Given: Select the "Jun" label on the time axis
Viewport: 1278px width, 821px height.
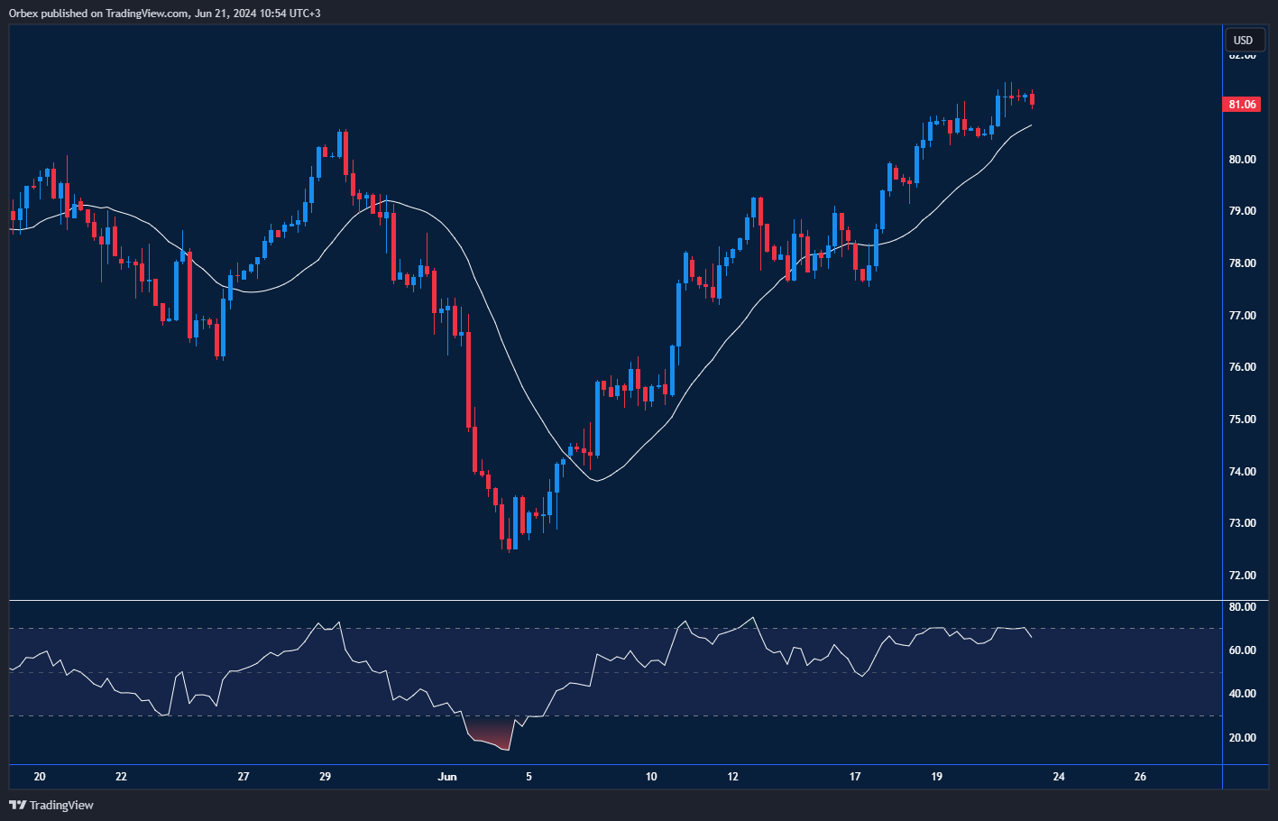Looking at the screenshot, I should point(447,777).
